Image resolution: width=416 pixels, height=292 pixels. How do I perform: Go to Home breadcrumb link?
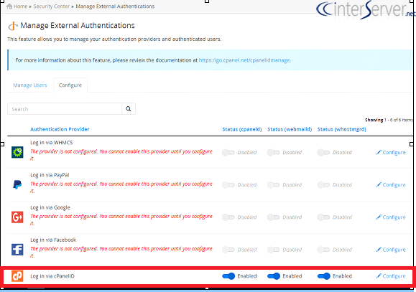pyautogui.click(x=20, y=6)
